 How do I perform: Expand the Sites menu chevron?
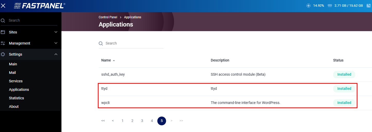[56, 32]
